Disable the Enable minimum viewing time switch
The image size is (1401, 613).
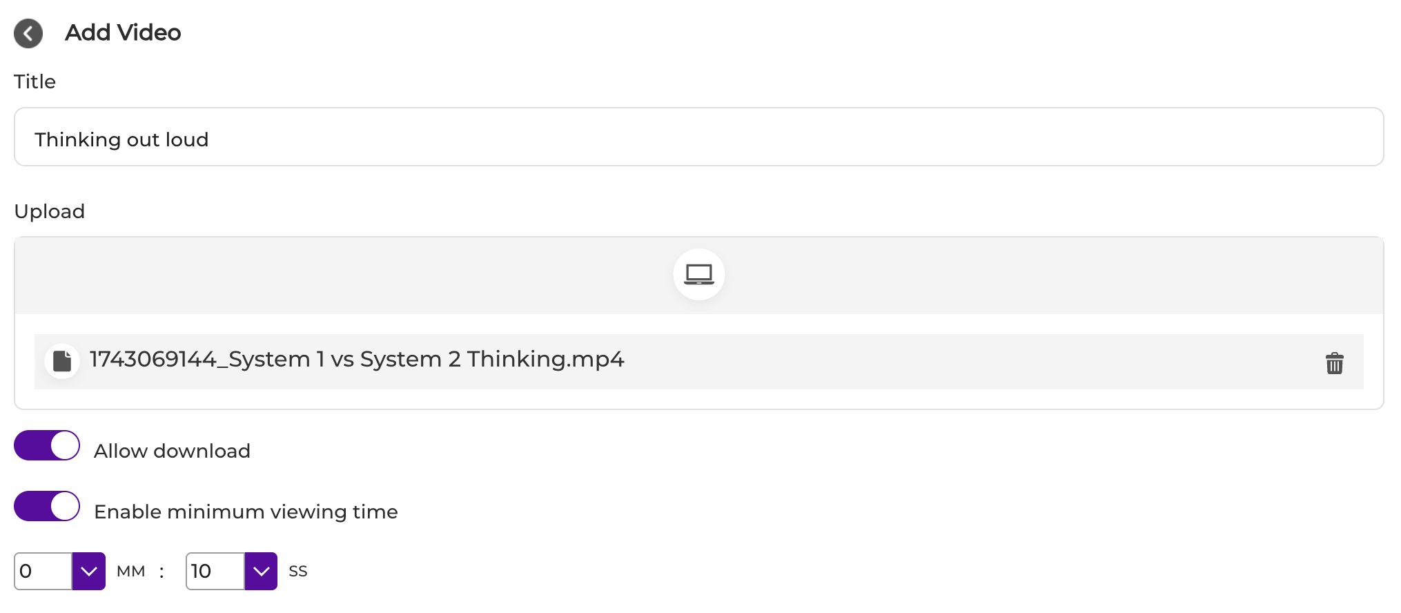[x=47, y=506]
